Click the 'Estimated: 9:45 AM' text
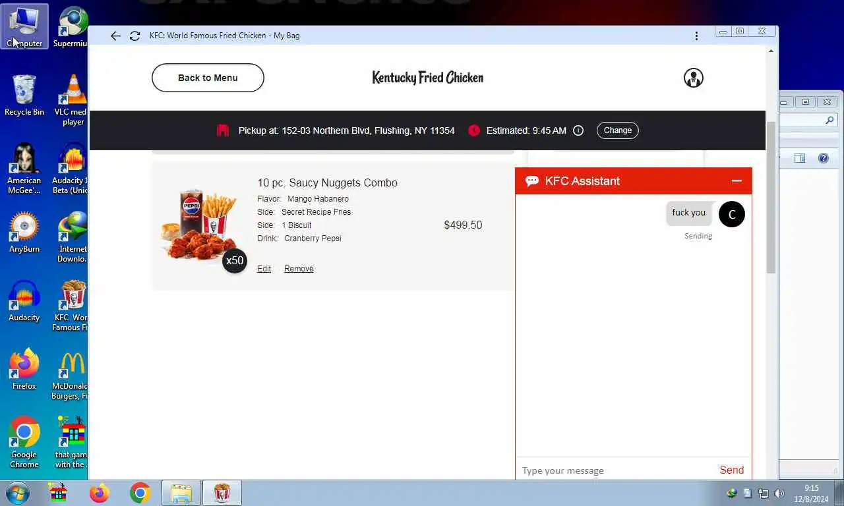The height and width of the screenshot is (506, 844). (526, 130)
